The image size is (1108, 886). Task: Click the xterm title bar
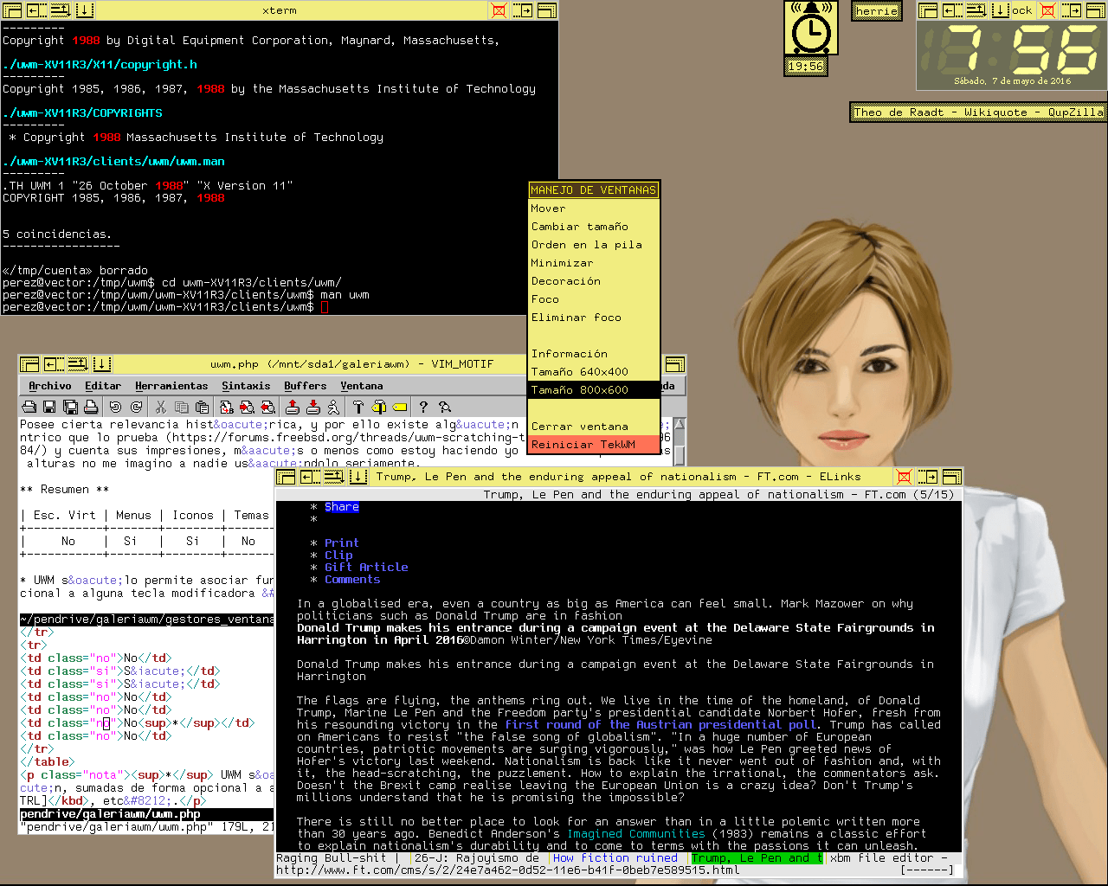(279, 10)
